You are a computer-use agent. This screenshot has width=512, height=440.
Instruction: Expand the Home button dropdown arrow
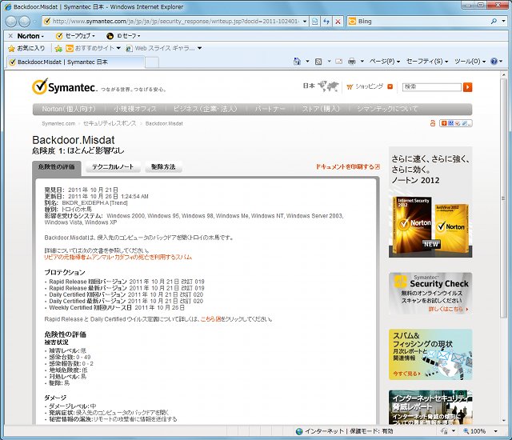coord(307,62)
